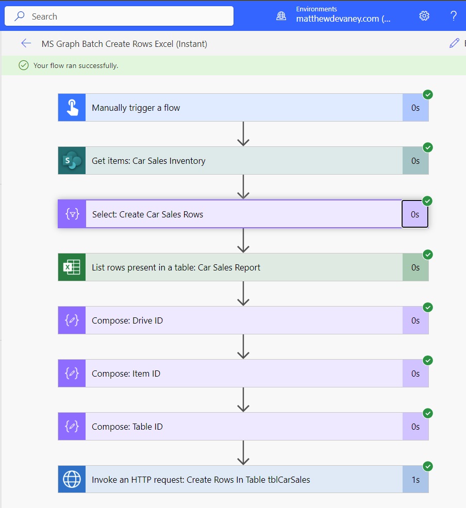This screenshot has height=508, width=466.
Task: Expand Get items: Car Sales Inventory
Action: 243,161
